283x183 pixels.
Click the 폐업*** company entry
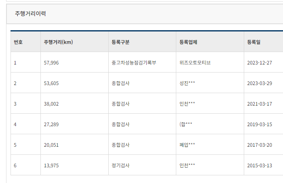click(x=187, y=145)
